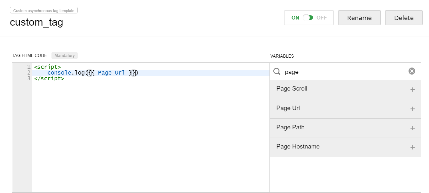Place cursor in console.log code line
Image resolution: width=429 pixels, height=193 pixels.
pos(150,73)
